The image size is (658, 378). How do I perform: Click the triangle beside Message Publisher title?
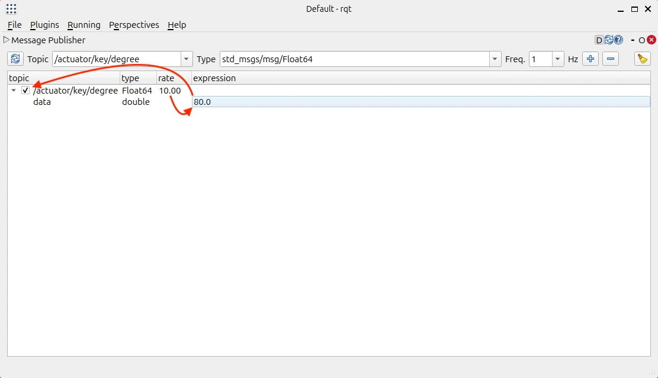tap(6, 40)
